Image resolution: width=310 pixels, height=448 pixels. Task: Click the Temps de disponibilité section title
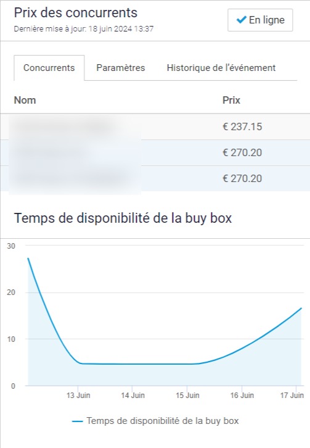coord(123,218)
